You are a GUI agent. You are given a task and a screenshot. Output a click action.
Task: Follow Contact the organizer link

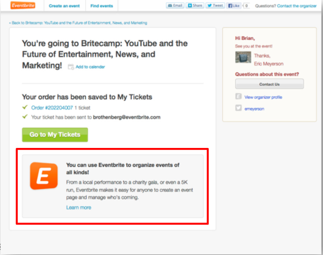(297, 6)
